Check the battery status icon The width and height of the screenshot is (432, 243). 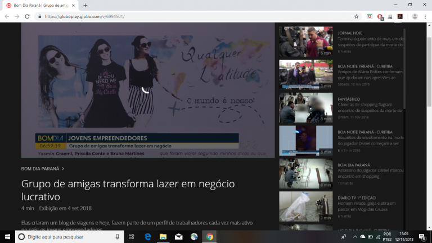click(x=370, y=237)
